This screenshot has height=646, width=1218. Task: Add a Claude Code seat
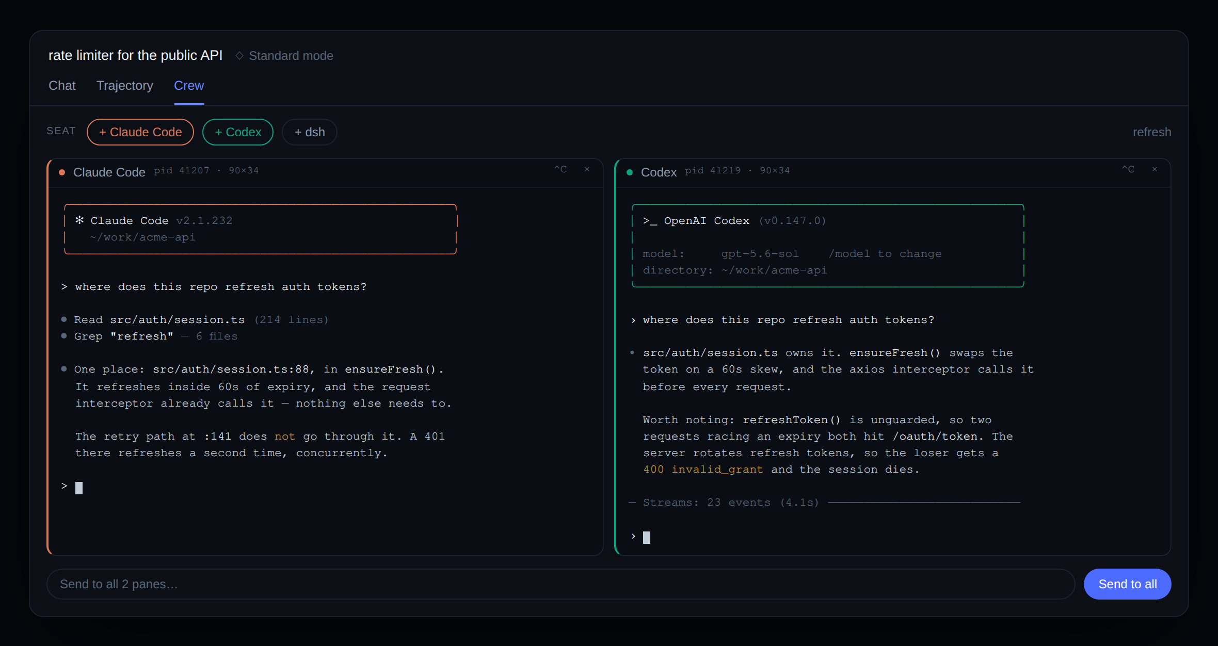[x=140, y=132]
